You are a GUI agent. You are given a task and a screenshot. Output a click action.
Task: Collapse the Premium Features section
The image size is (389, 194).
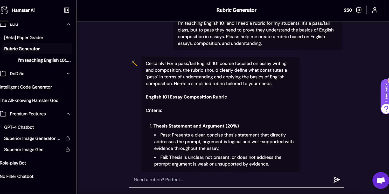tap(68, 114)
